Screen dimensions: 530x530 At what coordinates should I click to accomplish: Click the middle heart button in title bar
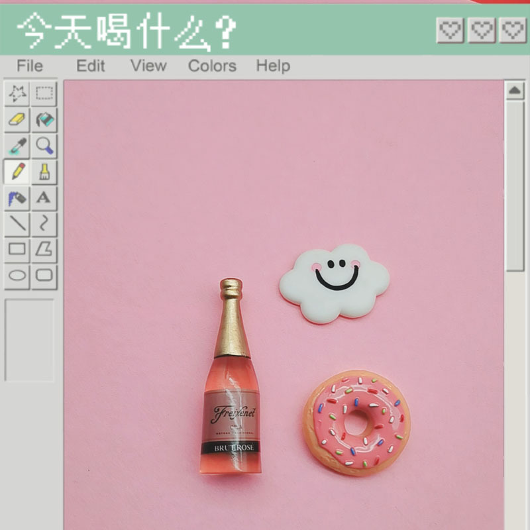pyautogui.click(x=482, y=30)
